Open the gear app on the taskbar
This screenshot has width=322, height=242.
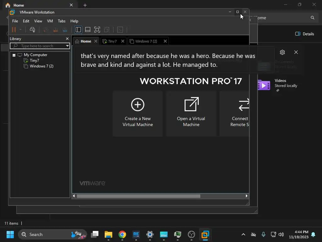click(x=150, y=234)
